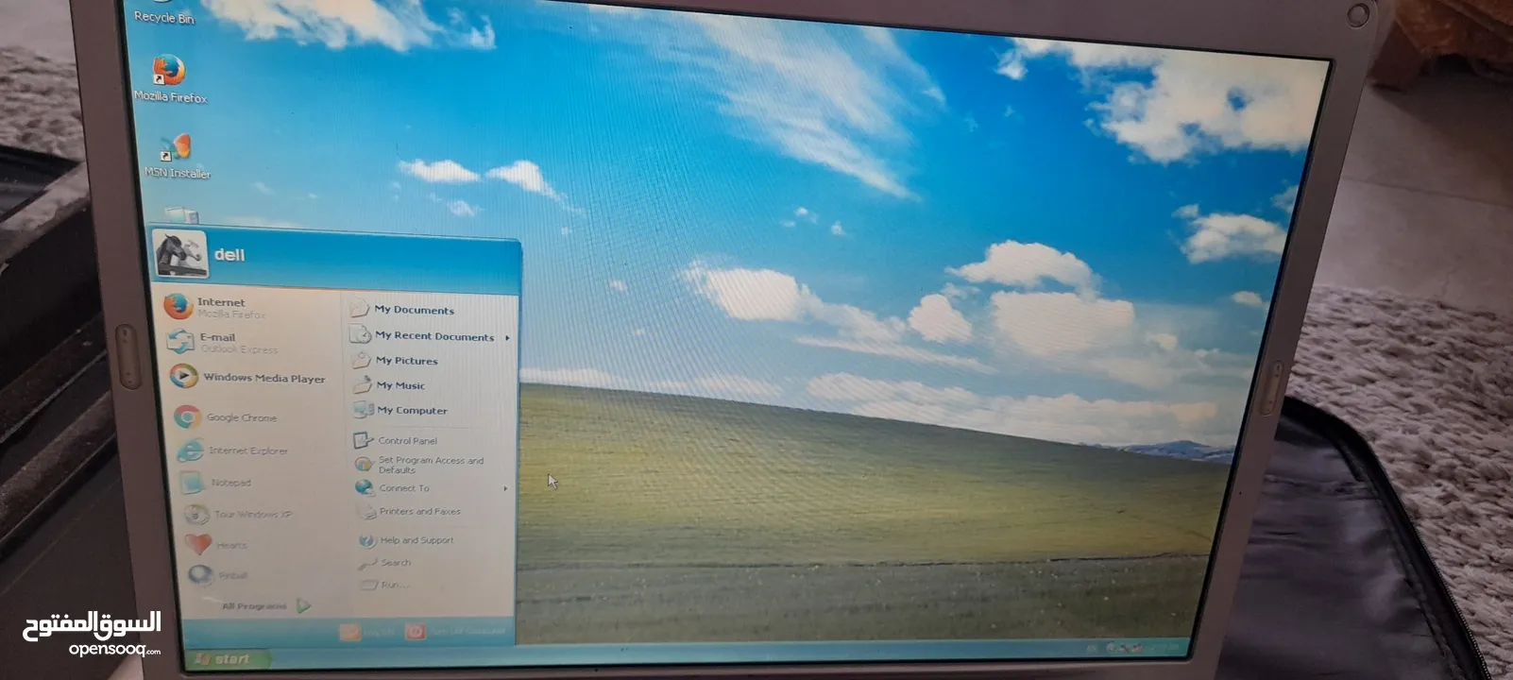
Task: Click the dell user account picture
Action: coord(180,253)
